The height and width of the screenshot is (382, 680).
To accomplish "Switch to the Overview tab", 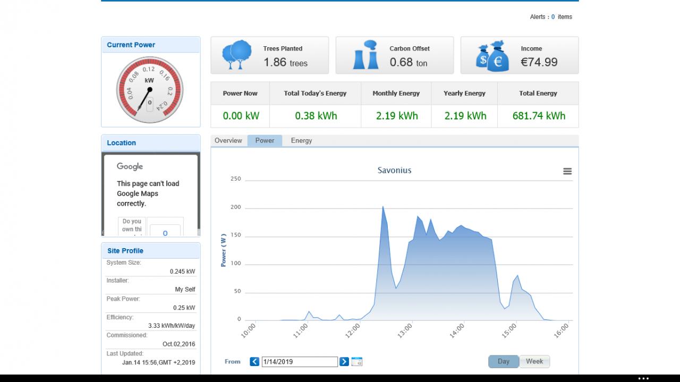I will [228, 141].
